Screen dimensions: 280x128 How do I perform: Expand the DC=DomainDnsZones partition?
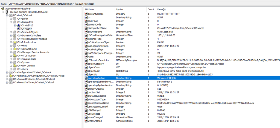pyautogui.click(x=7, y=79)
